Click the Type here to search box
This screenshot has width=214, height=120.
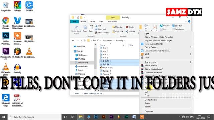[34, 117]
